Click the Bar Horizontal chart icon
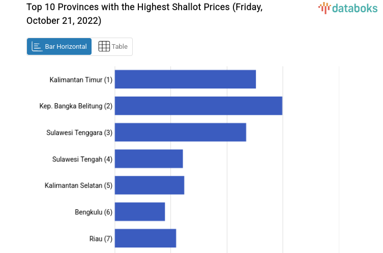The height and width of the screenshot is (253, 383). tap(37, 46)
